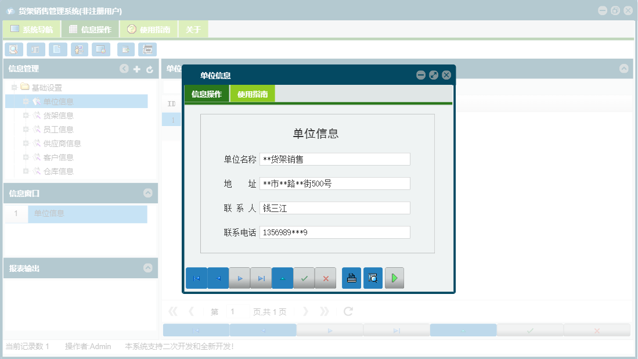Jump to the first record in the dialog
Viewport: 638px width, 359px height.
(x=196, y=278)
